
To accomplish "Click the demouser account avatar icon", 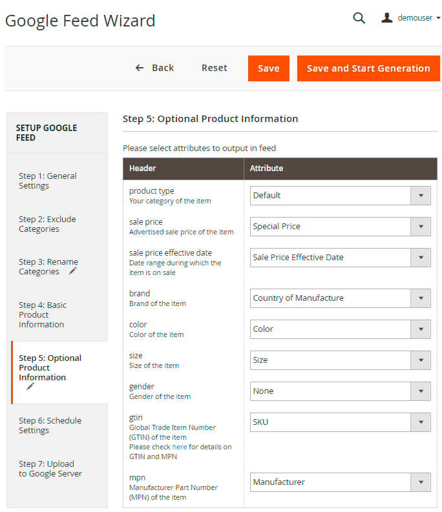I will (x=387, y=18).
